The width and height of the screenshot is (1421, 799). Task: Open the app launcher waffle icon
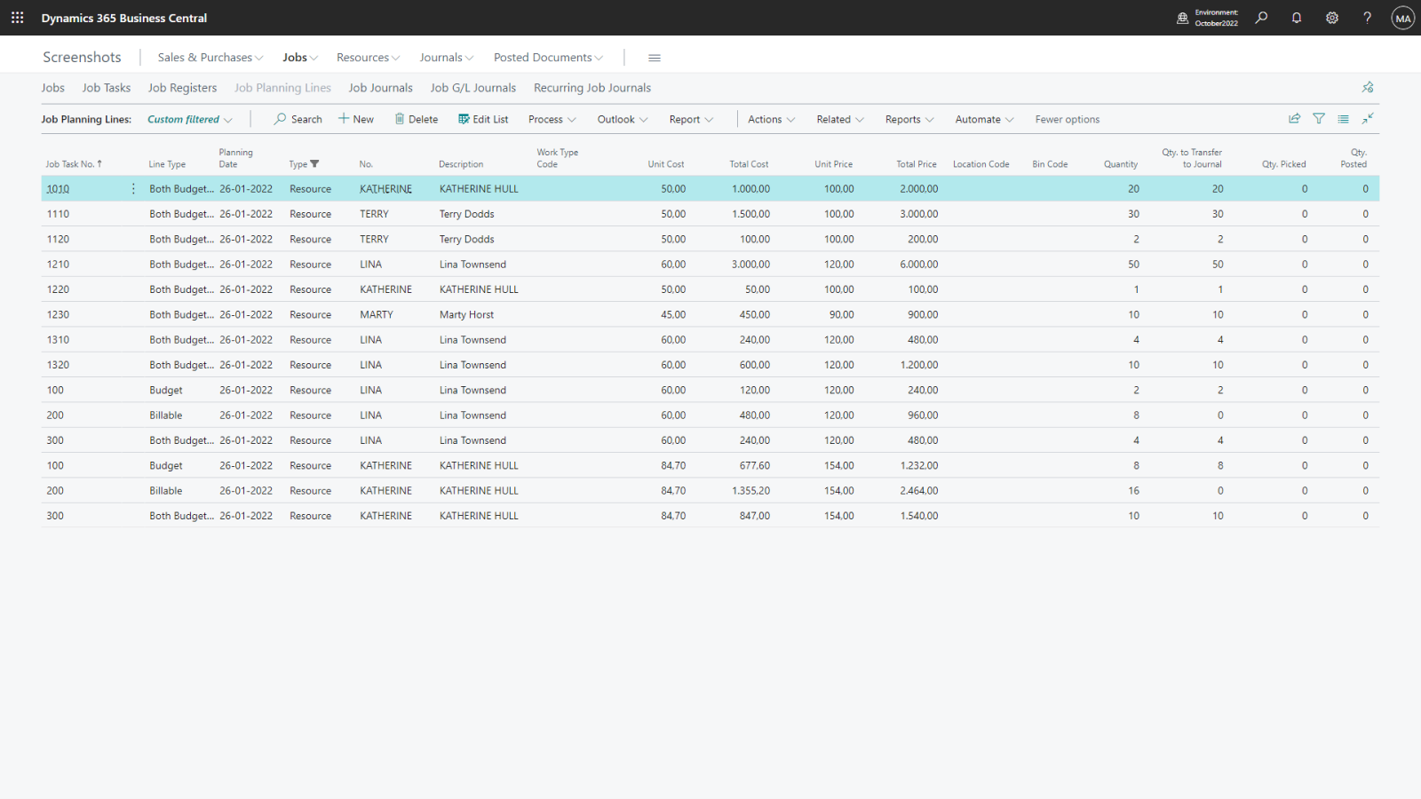click(17, 18)
